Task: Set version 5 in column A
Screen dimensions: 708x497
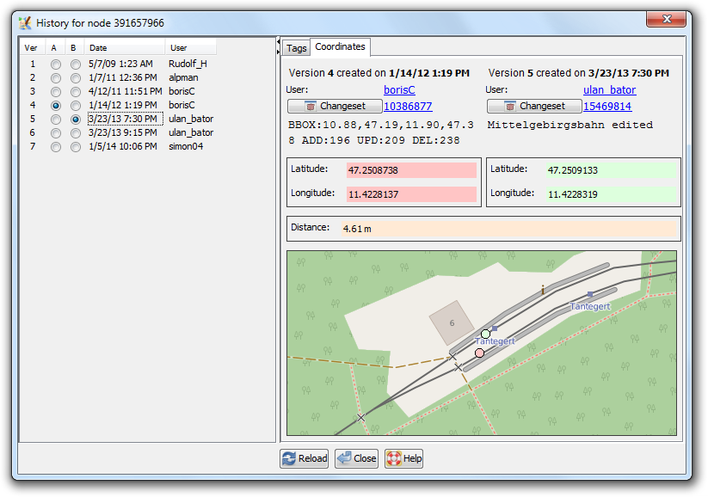Action: (x=56, y=120)
